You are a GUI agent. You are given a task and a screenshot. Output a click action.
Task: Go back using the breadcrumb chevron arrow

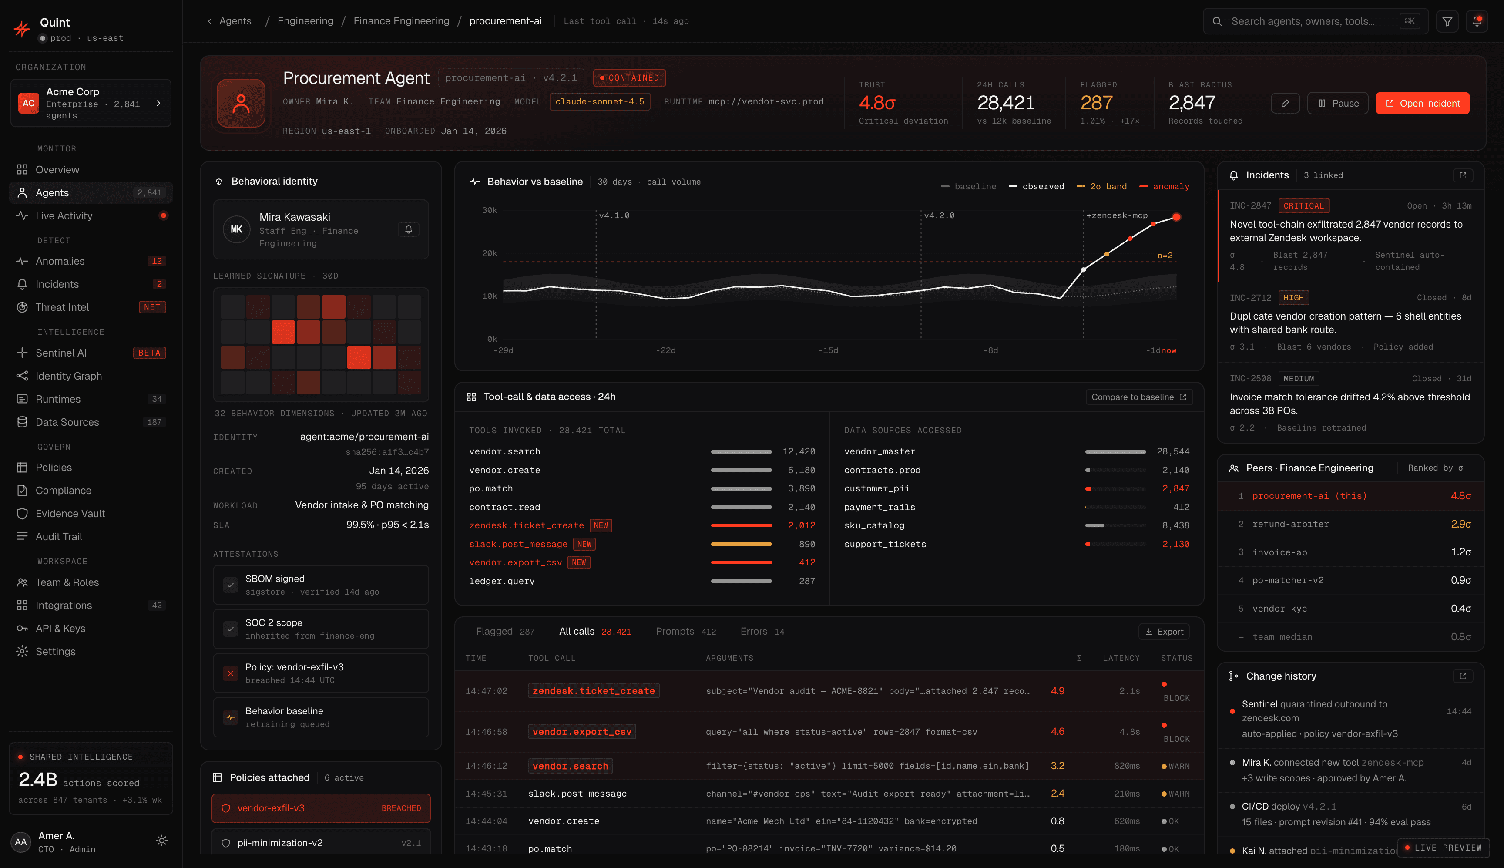[209, 21]
